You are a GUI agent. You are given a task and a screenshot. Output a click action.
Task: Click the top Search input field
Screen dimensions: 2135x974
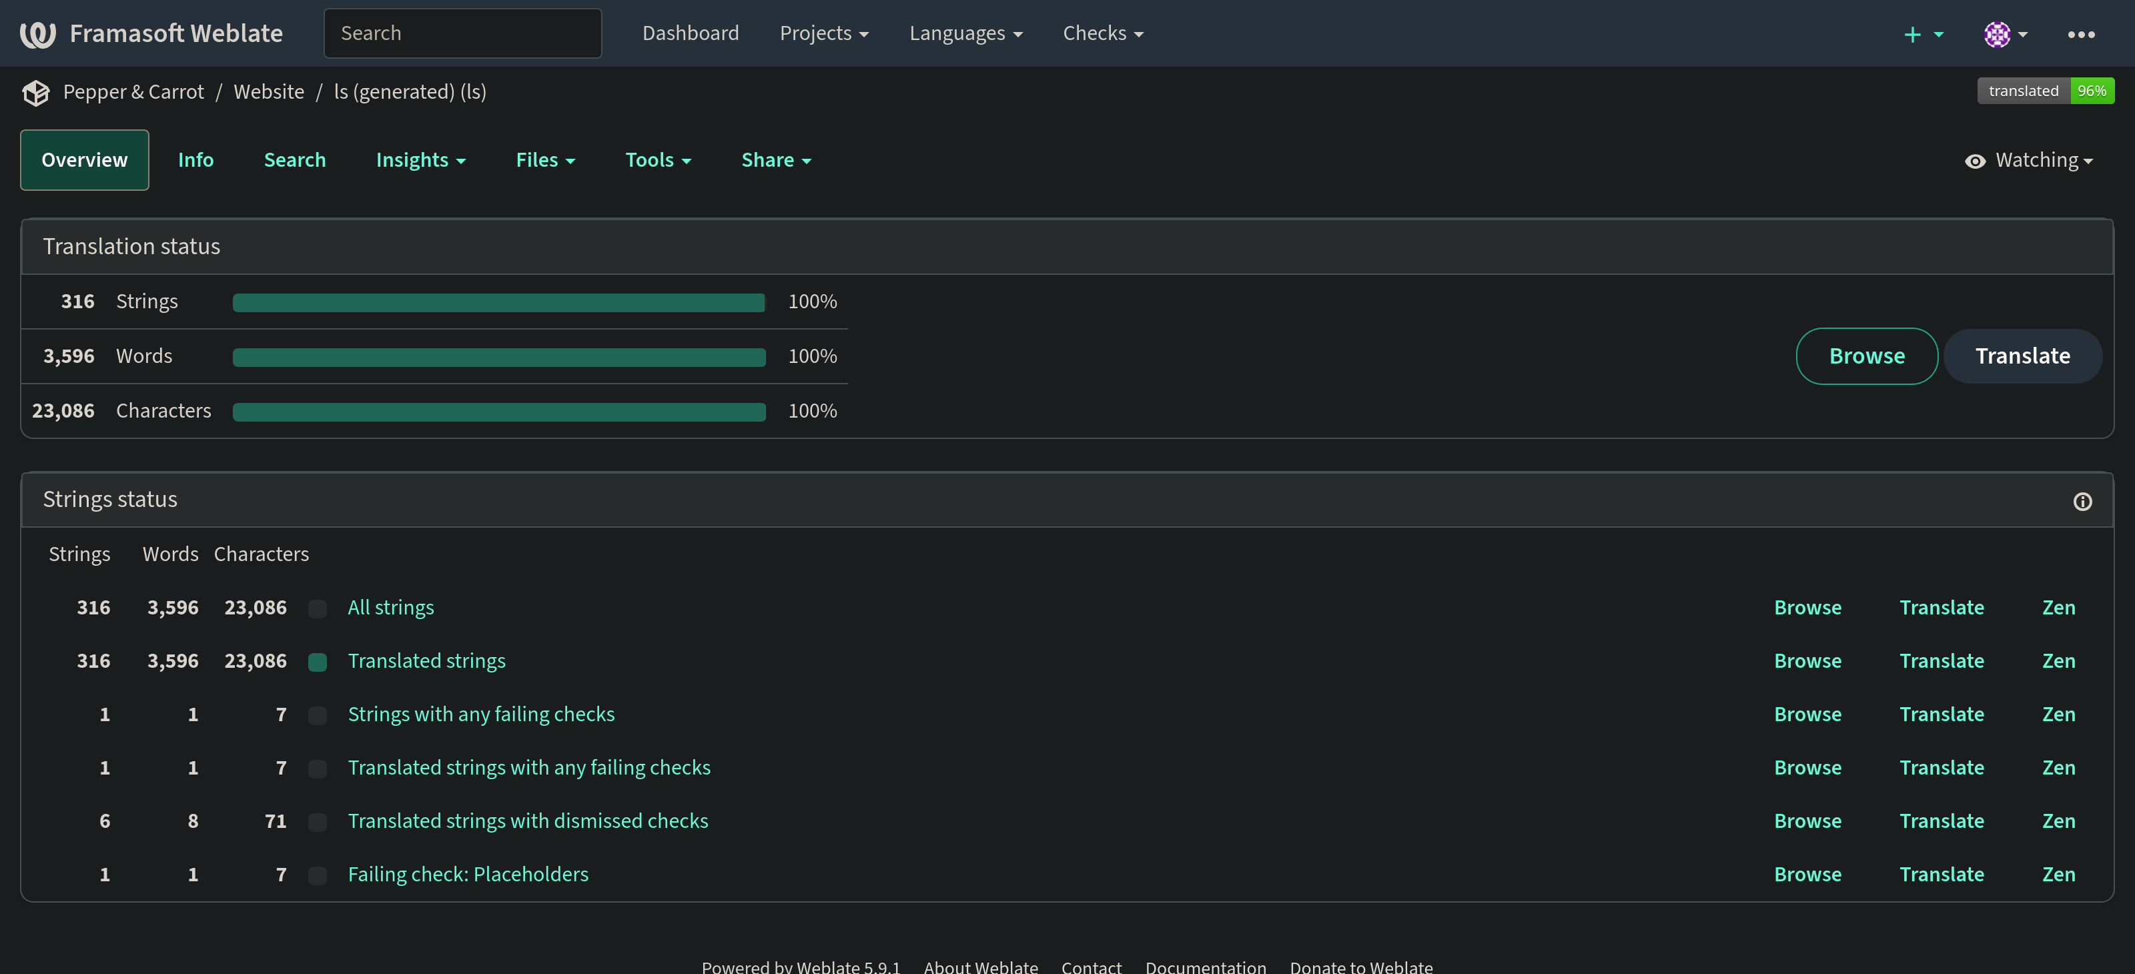[x=462, y=33]
